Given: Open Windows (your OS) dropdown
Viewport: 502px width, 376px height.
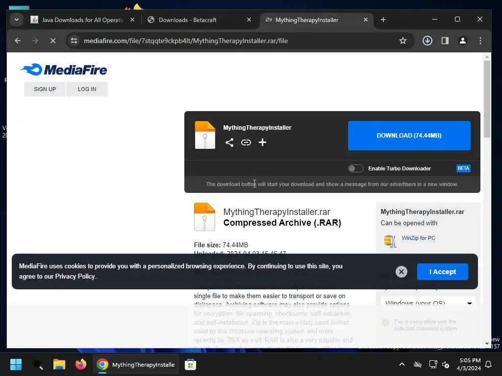Looking at the screenshot, I should coord(428,303).
